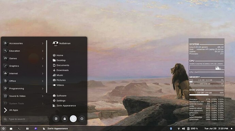Expand the Graphics category arrow
The height and width of the screenshot is (131, 235).
pos(43,66)
